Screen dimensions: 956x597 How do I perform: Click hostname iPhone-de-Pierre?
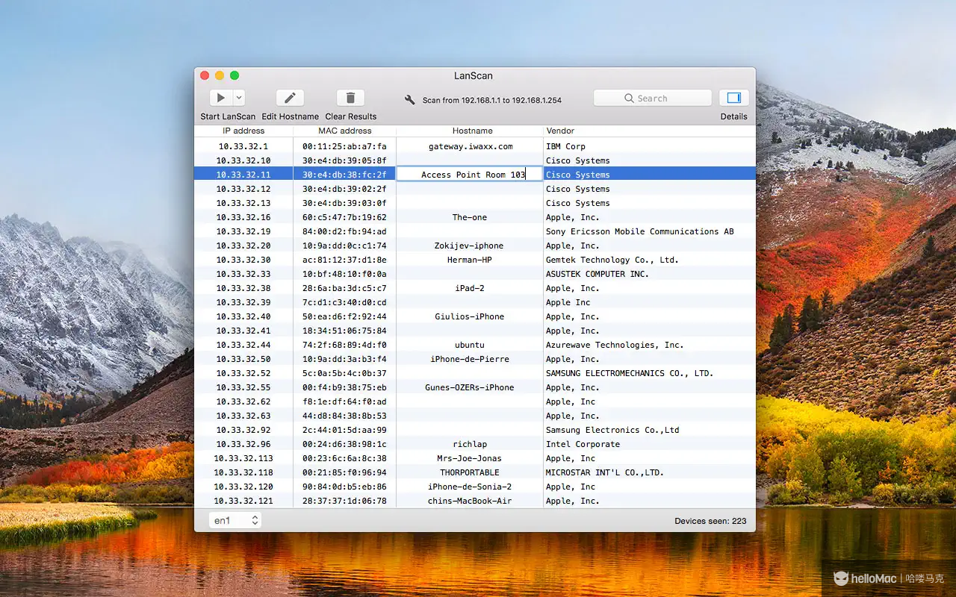[x=470, y=359]
